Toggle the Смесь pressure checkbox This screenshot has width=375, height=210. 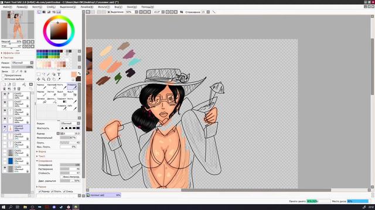tap(64, 191)
